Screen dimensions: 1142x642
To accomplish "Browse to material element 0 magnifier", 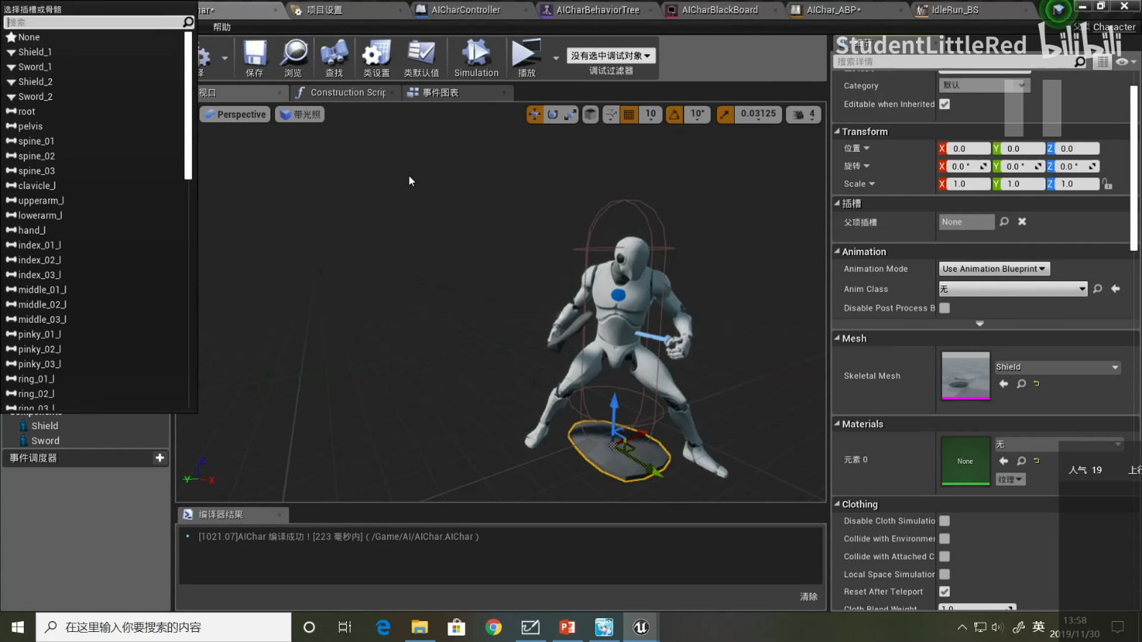I will (1021, 461).
